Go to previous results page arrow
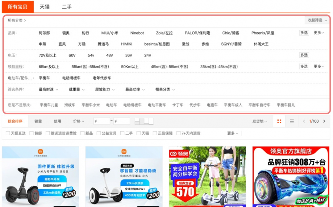This screenshot has width=333, height=207. tap(304, 121)
